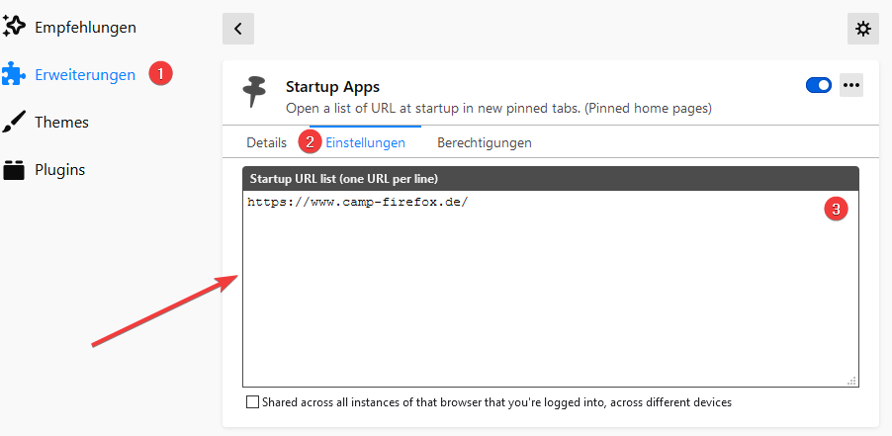The image size is (892, 436).
Task: Switch to the Details tab
Action: pos(266,142)
